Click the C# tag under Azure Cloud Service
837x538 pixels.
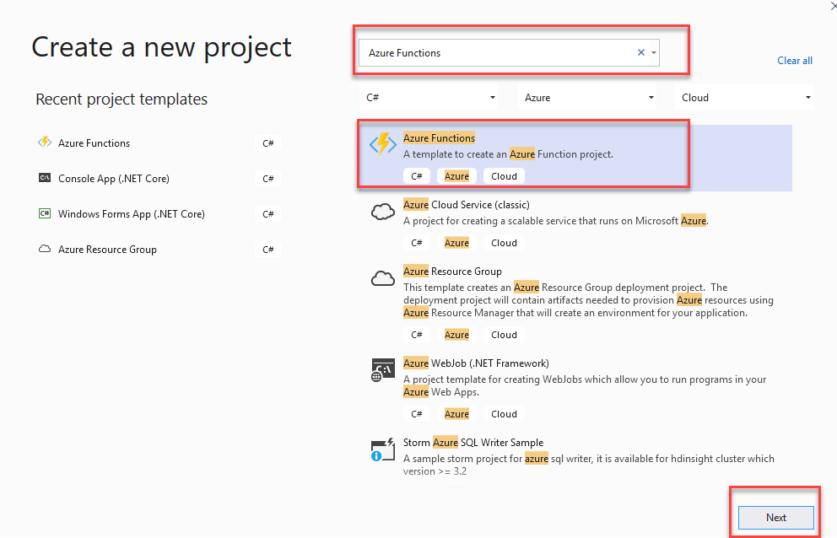(417, 243)
